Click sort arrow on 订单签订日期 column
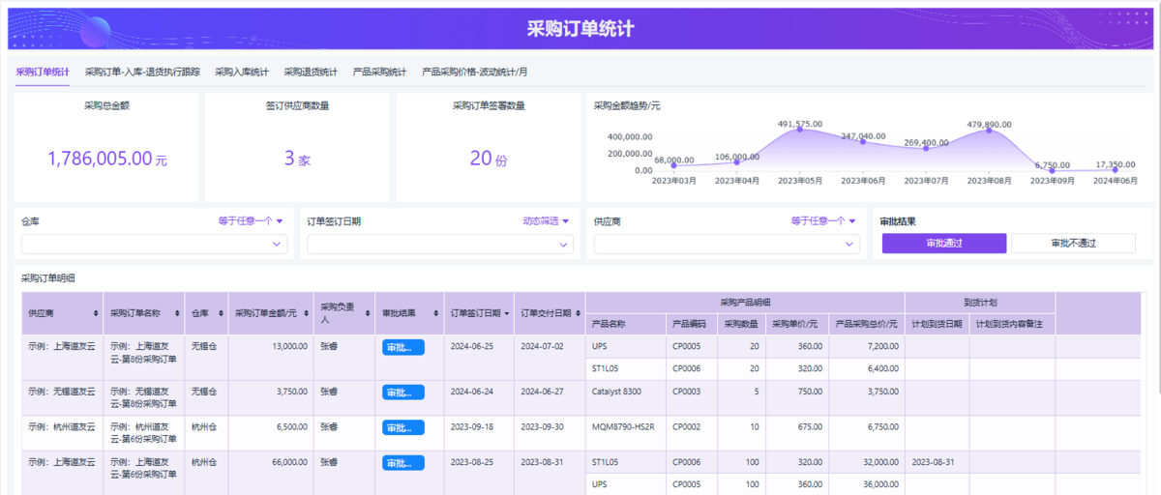The width and height of the screenshot is (1161, 495). pos(506,313)
